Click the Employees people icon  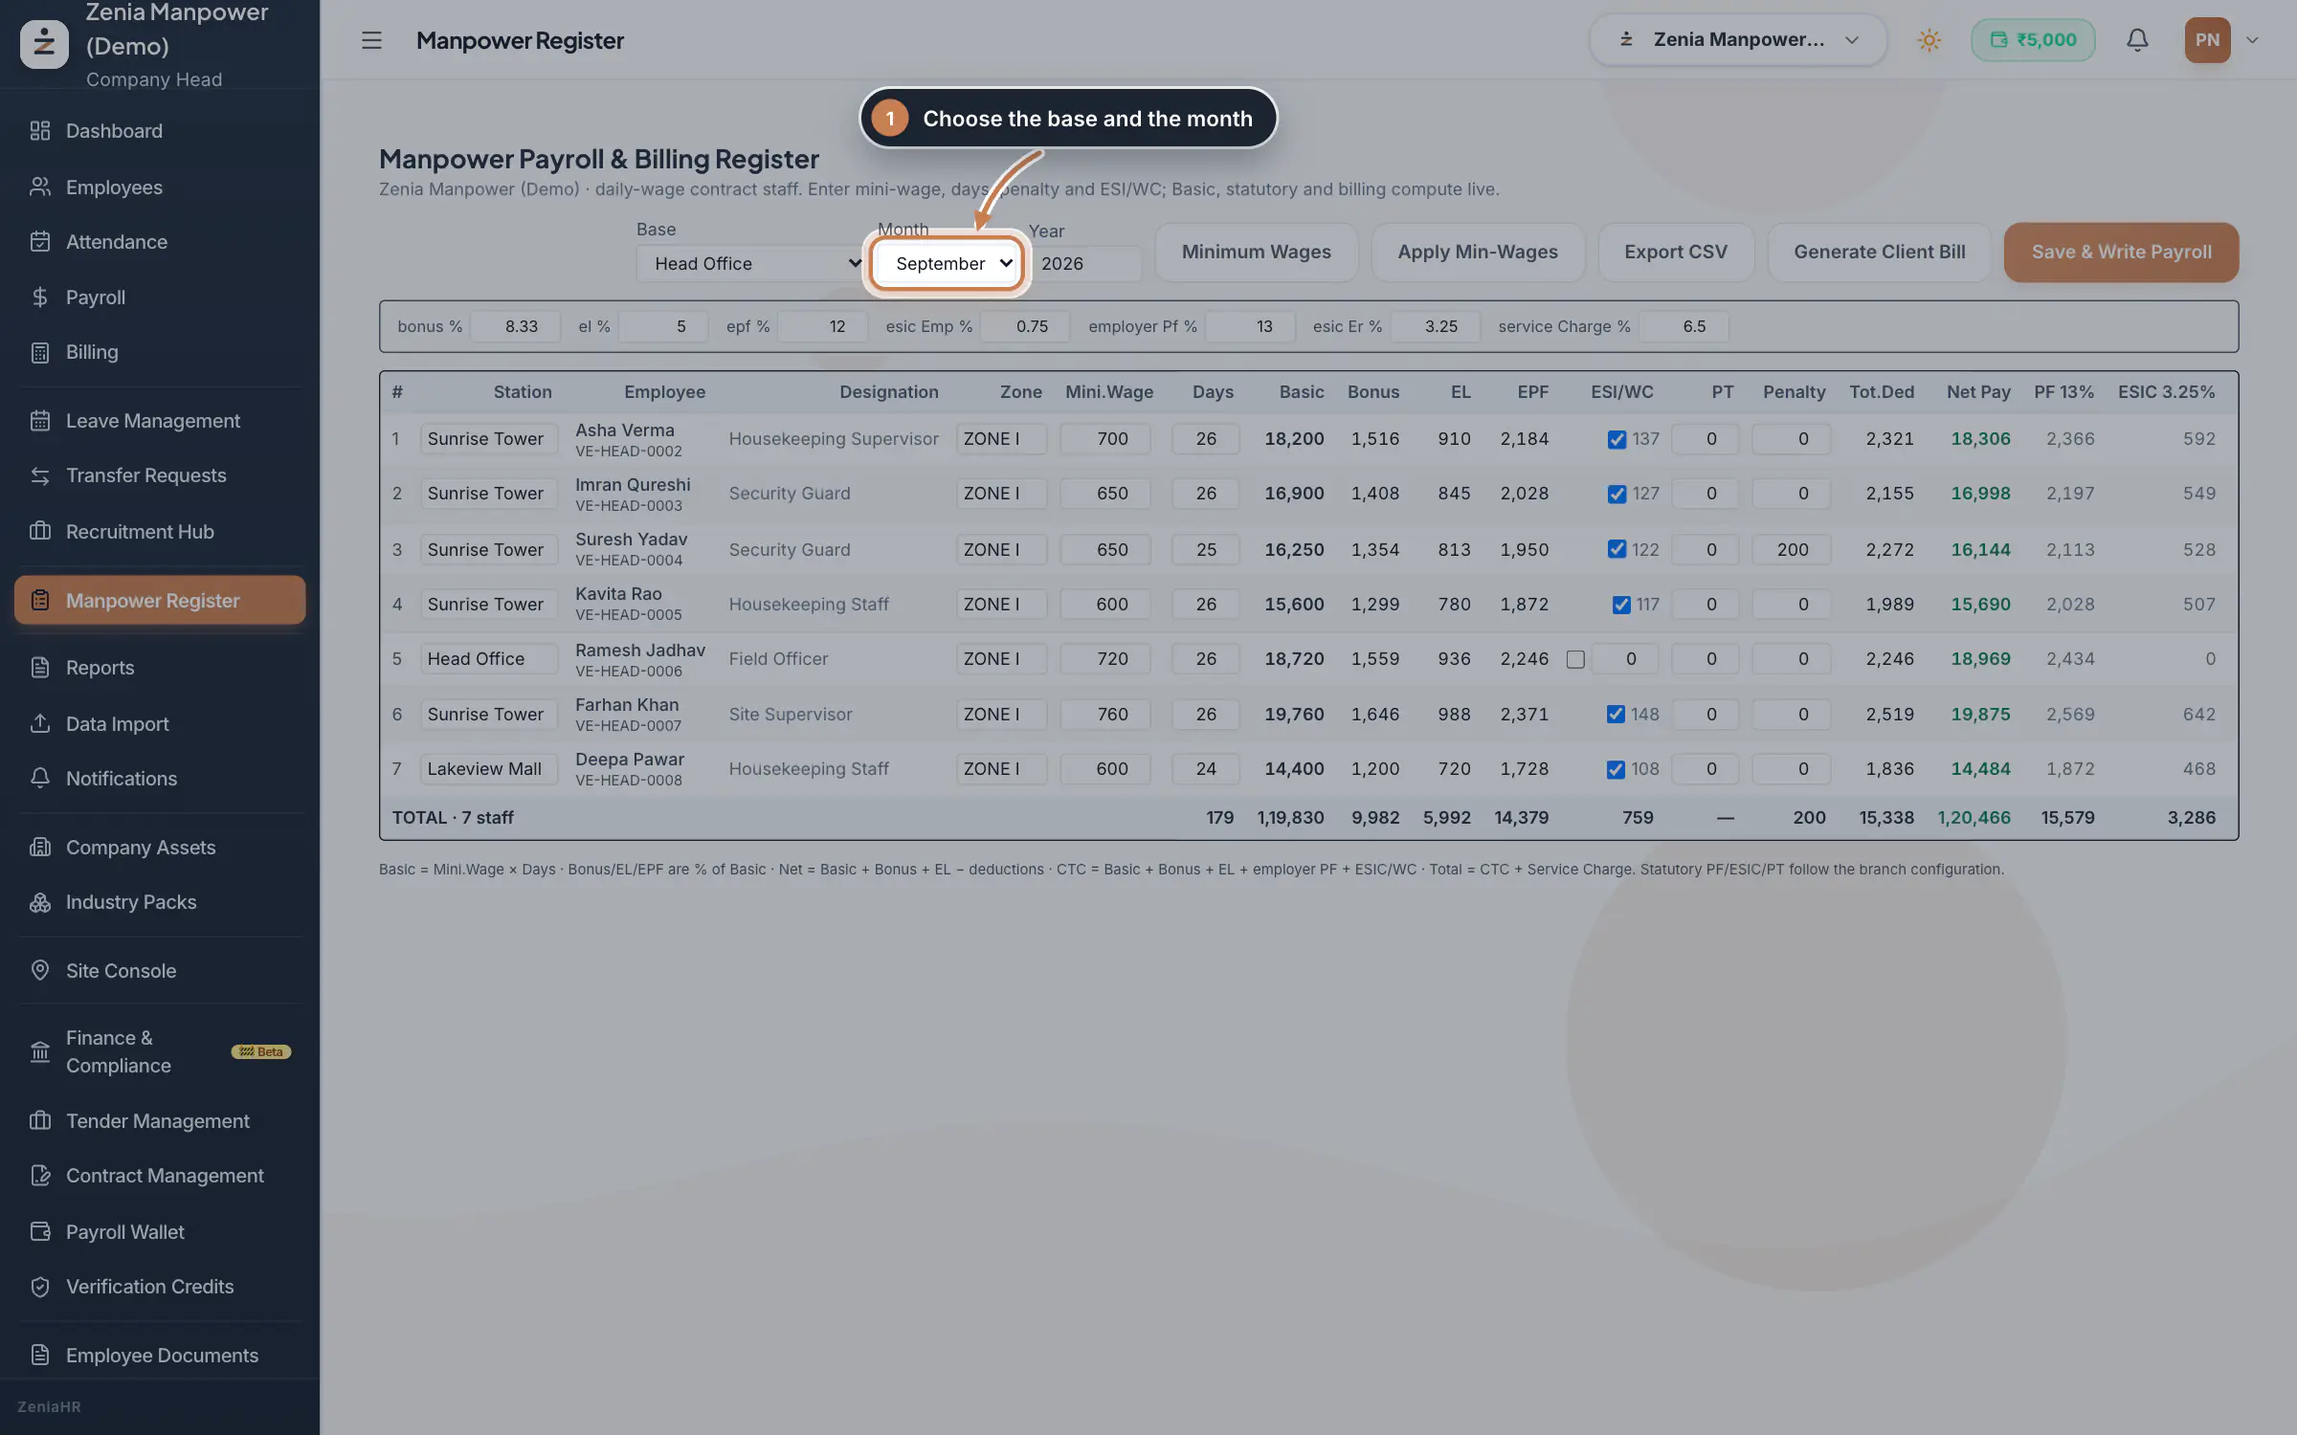[39, 187]
